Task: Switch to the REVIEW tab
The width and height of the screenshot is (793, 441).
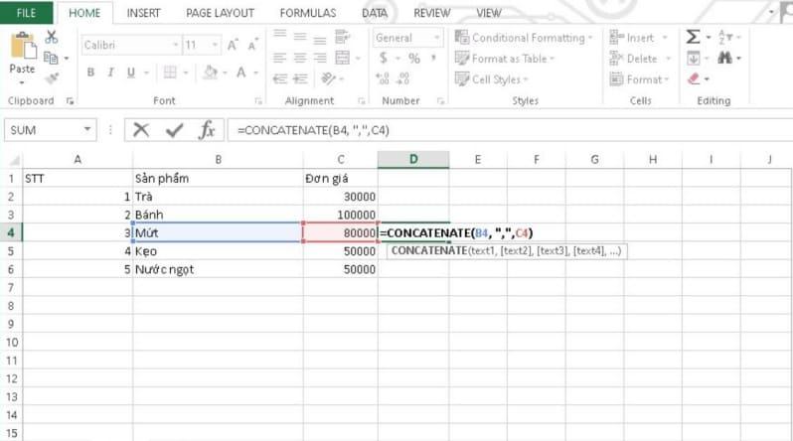Action: (432, 13)
